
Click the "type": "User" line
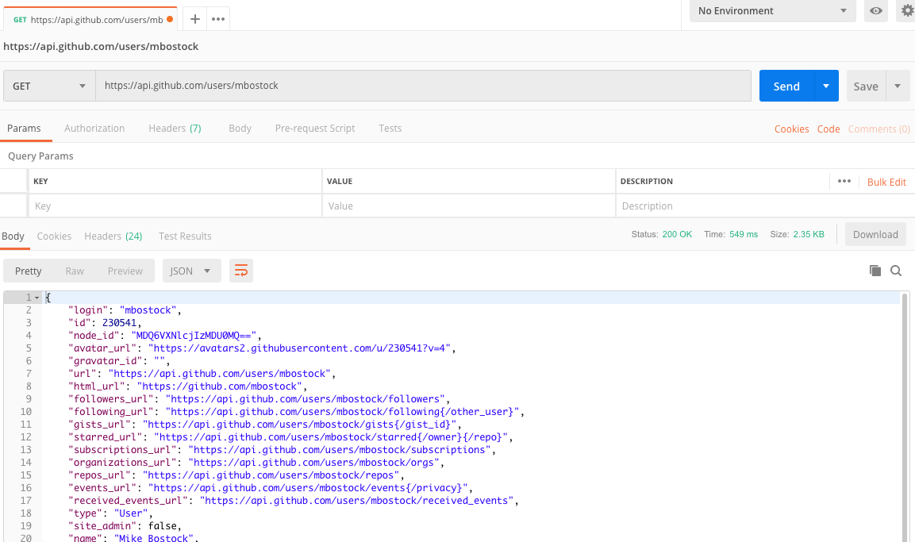coord(110,513)
